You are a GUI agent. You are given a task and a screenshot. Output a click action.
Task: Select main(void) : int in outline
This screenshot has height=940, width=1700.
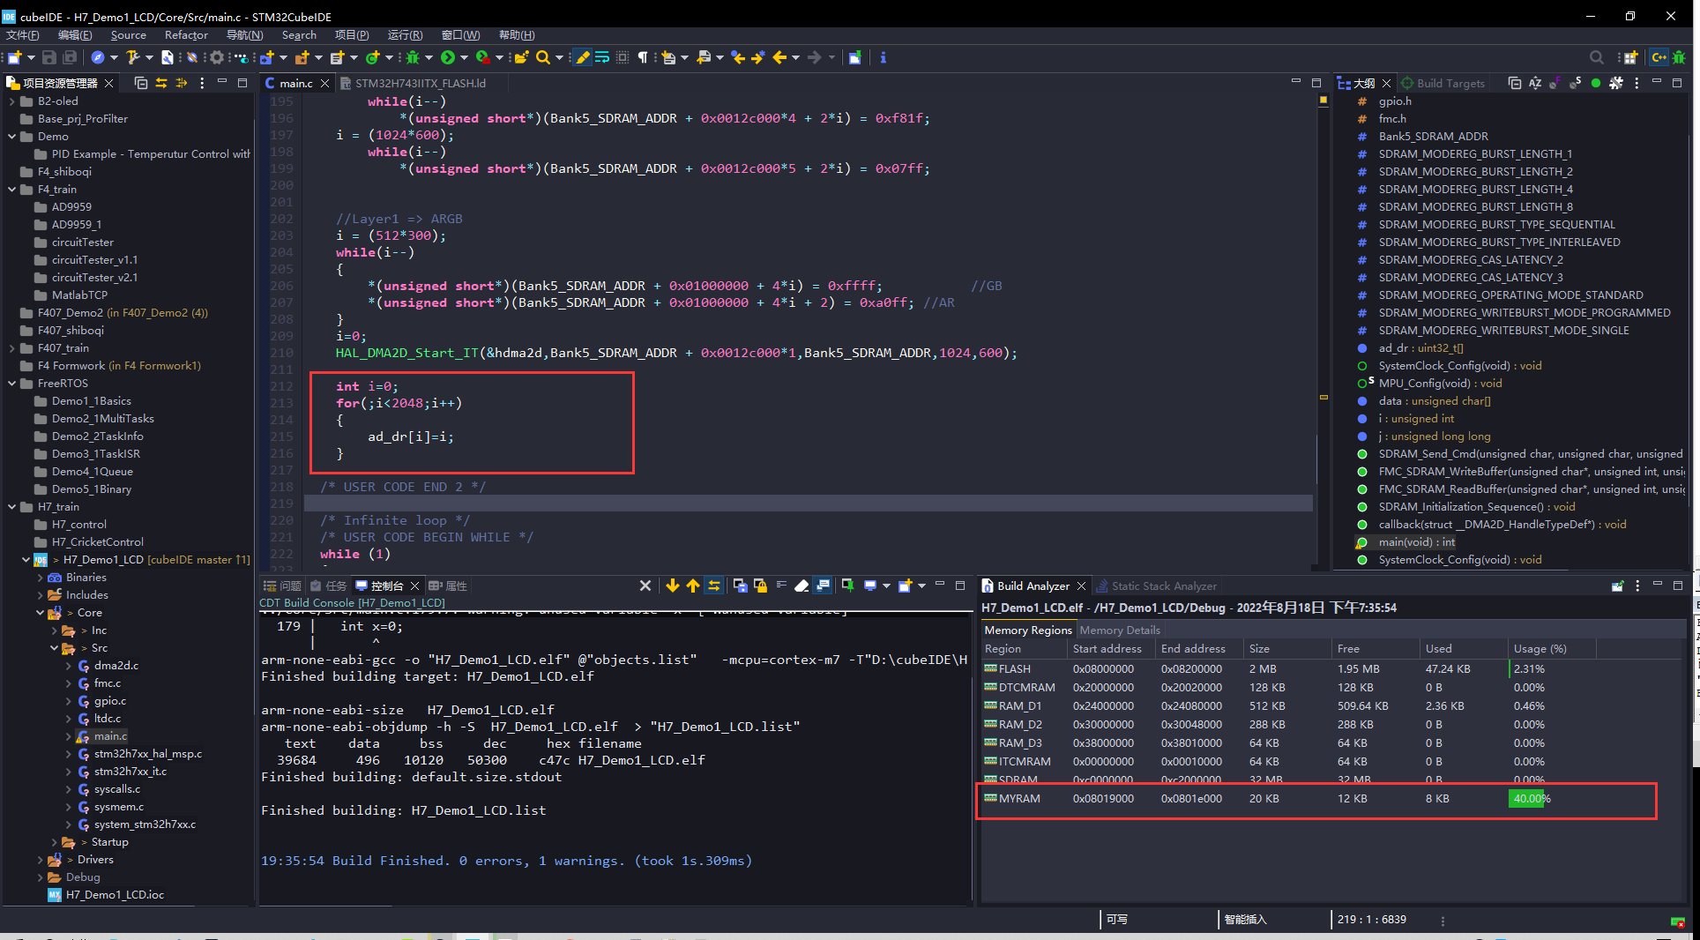[x=1416, y=541]
